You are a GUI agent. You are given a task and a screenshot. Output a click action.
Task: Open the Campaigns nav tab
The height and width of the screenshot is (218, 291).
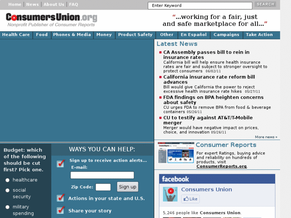(x=227, y=35)
